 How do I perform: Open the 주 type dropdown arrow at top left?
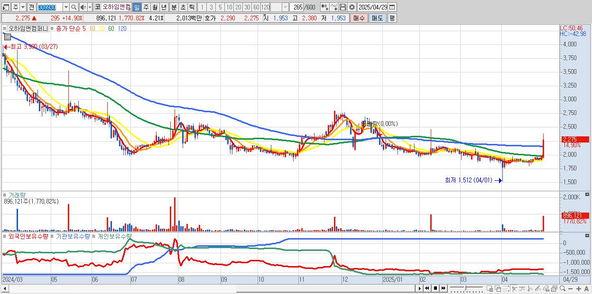23,7
